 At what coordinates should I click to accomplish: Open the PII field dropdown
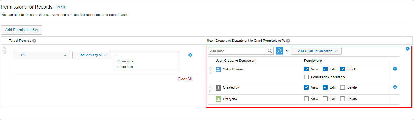click(42, 55)
